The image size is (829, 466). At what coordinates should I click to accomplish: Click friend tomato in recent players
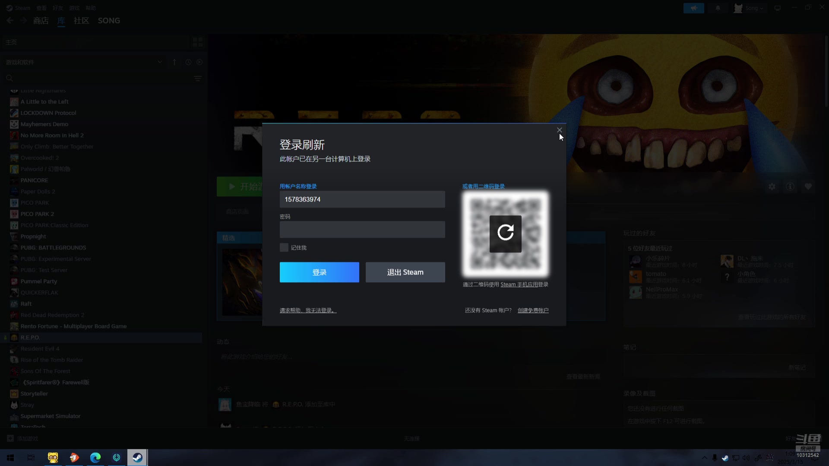pyautogui.click(x=655, y=274)
